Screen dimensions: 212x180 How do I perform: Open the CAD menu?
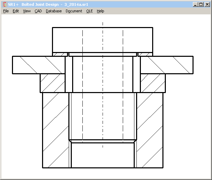tap(38, 11)
